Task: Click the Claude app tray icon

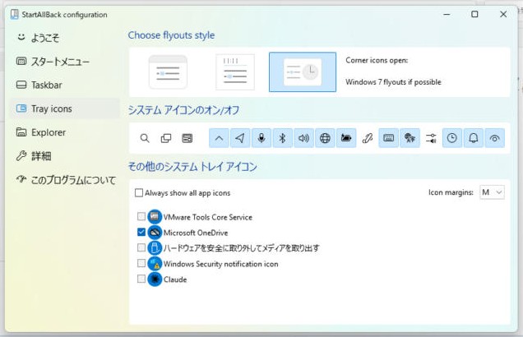Action: click(155, 279)
